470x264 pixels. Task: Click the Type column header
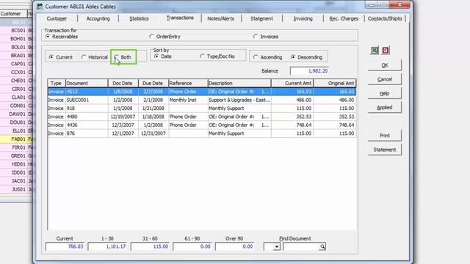(x=57, y=83)
